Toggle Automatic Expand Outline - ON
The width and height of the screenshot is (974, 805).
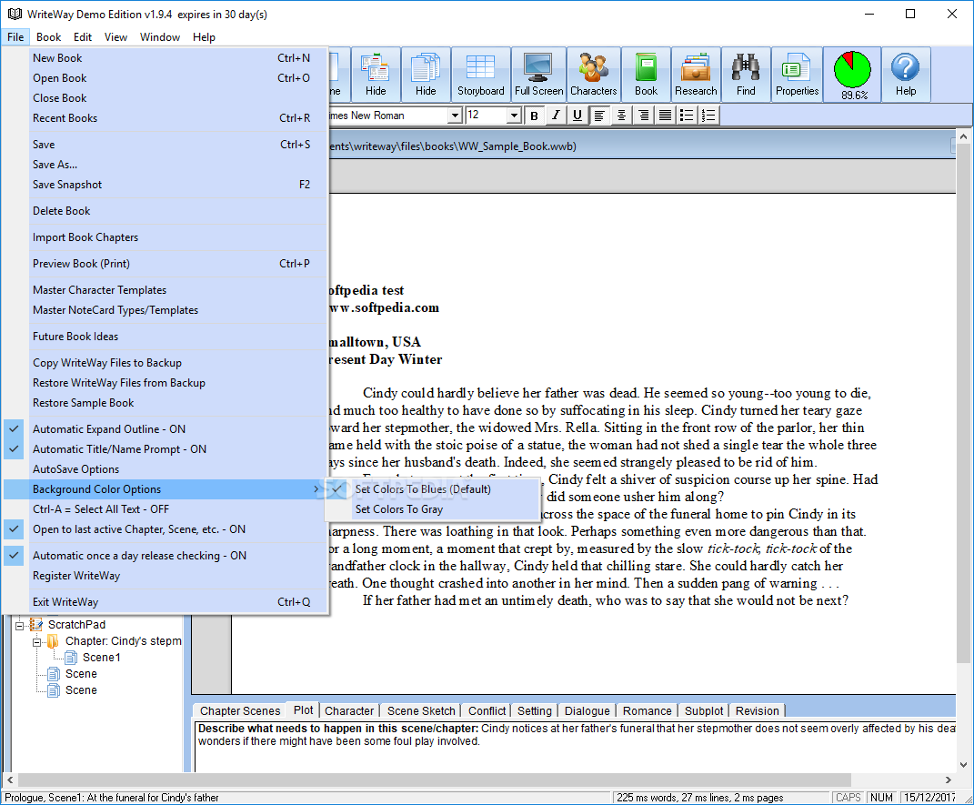coord(166,429)
